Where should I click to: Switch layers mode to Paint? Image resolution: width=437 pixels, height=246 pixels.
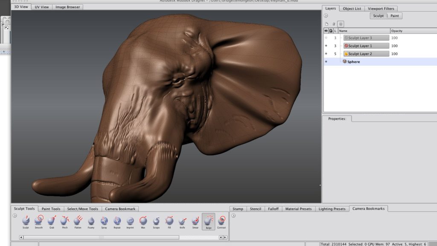(x=395, y=16)
